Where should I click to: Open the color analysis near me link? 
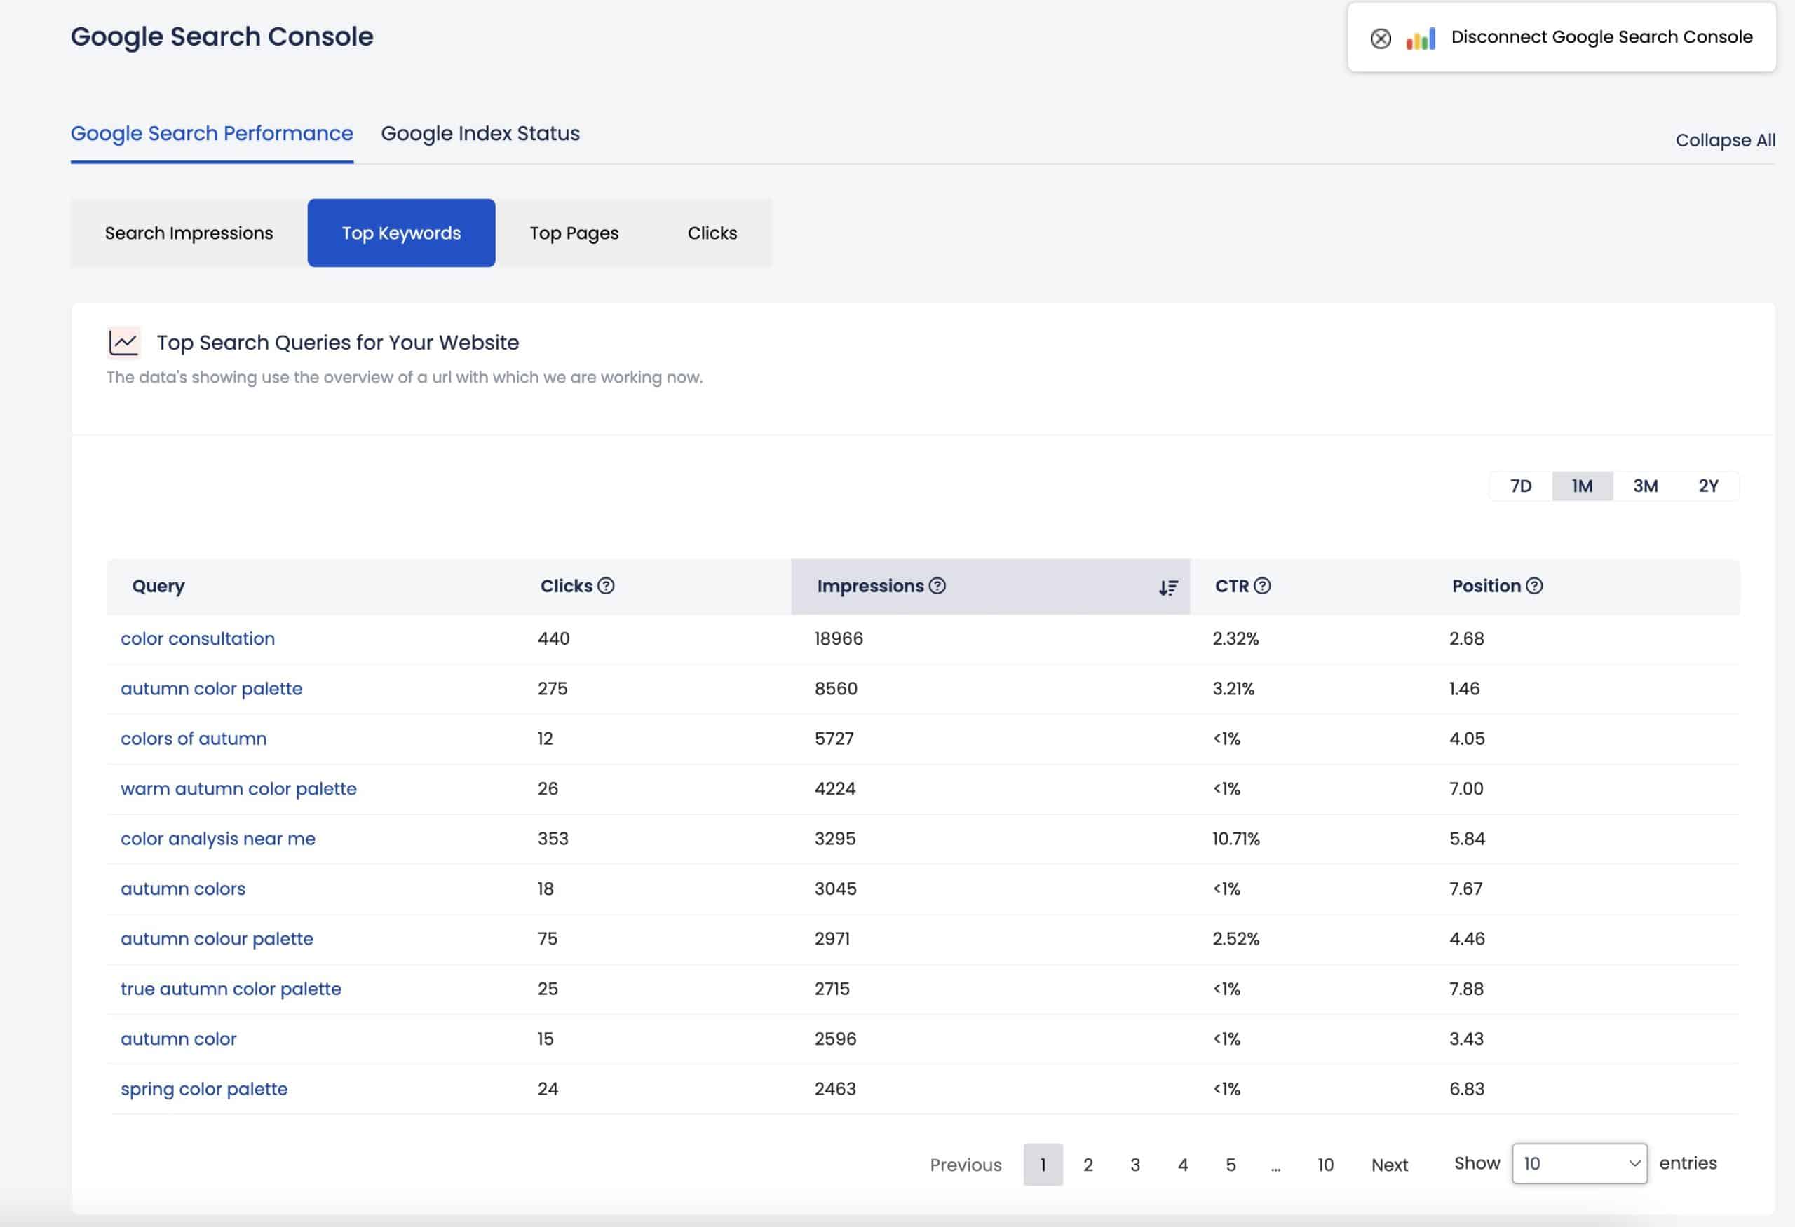click(218, 839)
